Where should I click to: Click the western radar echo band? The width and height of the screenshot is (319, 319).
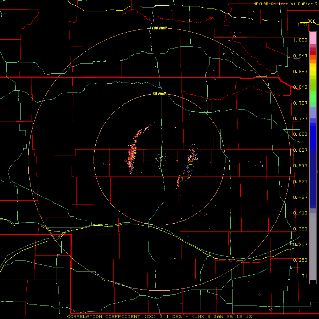point(133,152)
